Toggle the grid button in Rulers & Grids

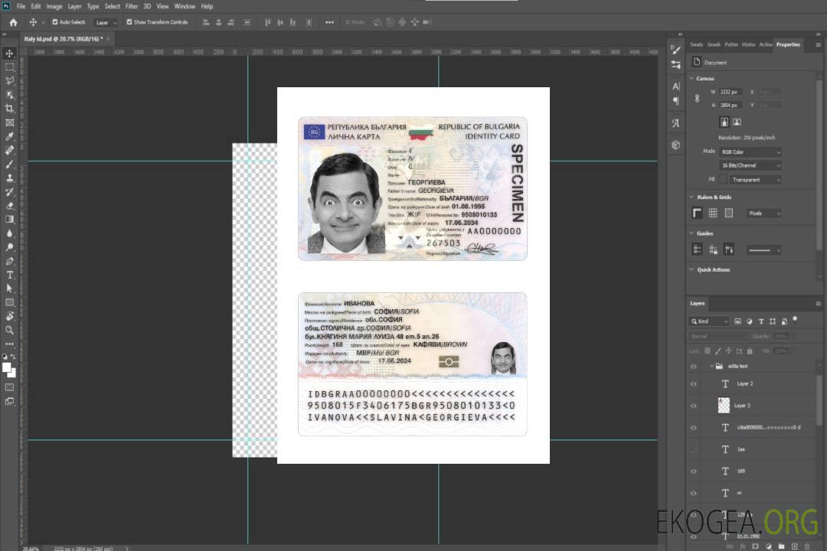[713, 213]
